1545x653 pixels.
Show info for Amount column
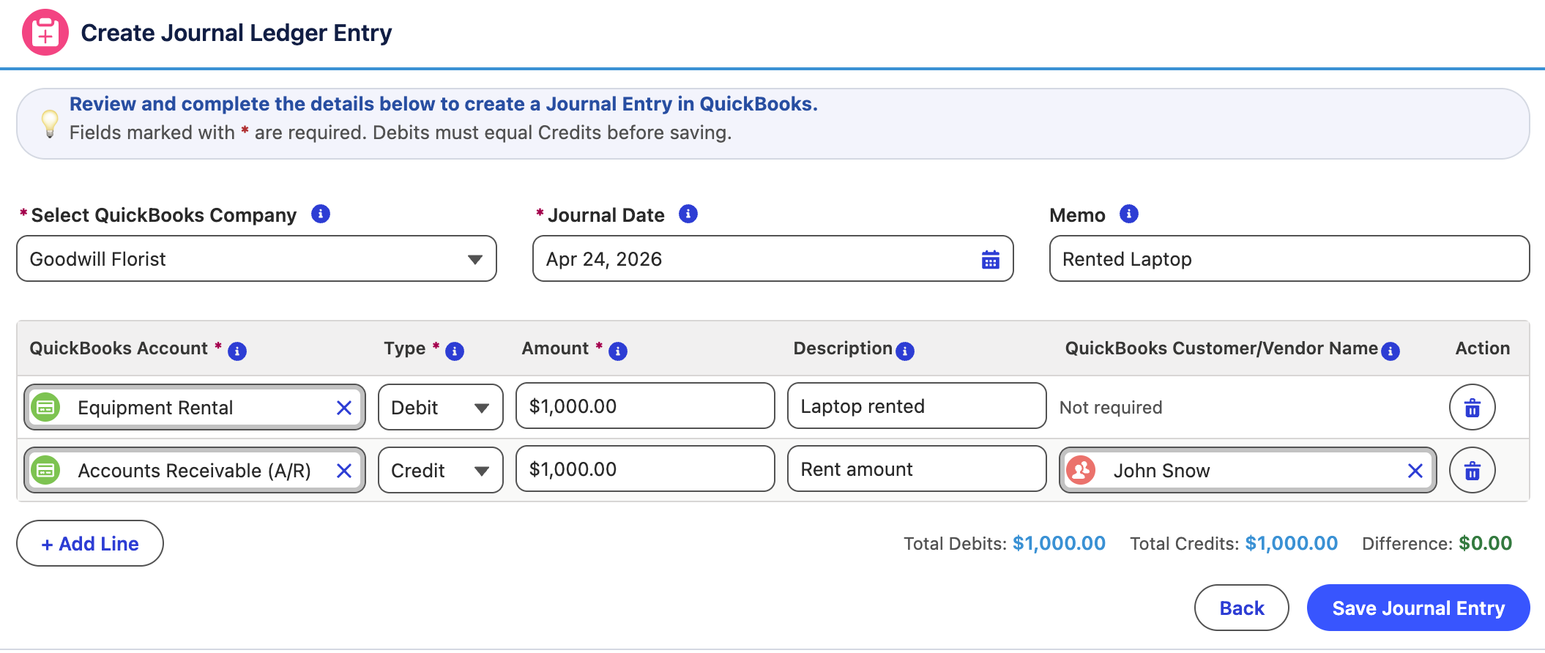618,351
